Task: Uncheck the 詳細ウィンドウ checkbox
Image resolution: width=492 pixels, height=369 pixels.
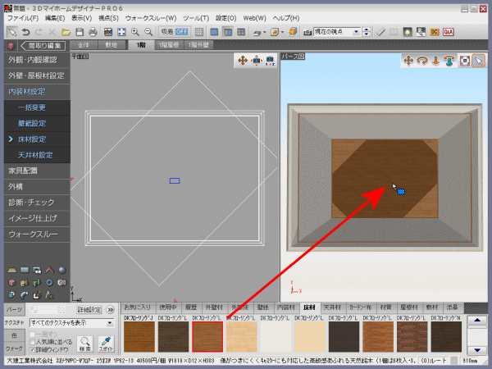Action: tap(34, 350)
